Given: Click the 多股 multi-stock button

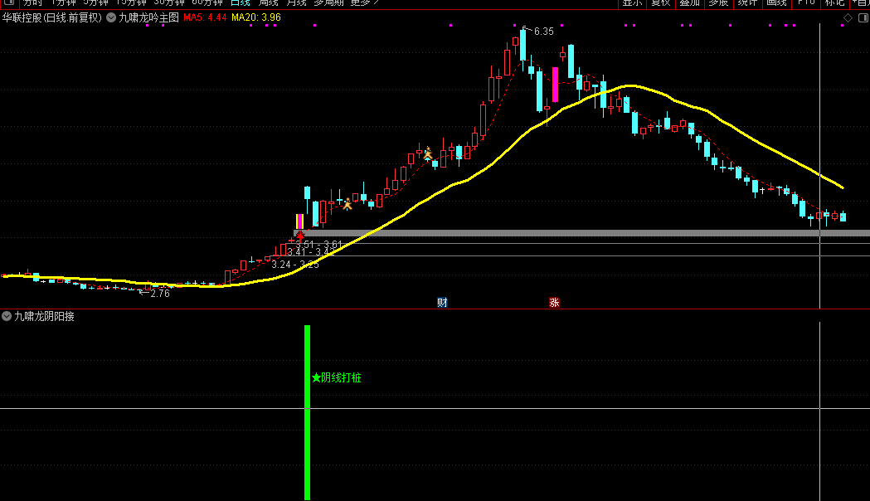Looking at the screenshot, I should pyautogui.click(x=718, y=2).
